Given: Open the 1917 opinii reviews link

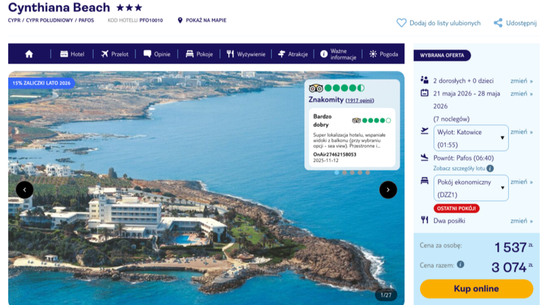Looking at the screenshot, I should pyautogui.click(x=360, y=100).
